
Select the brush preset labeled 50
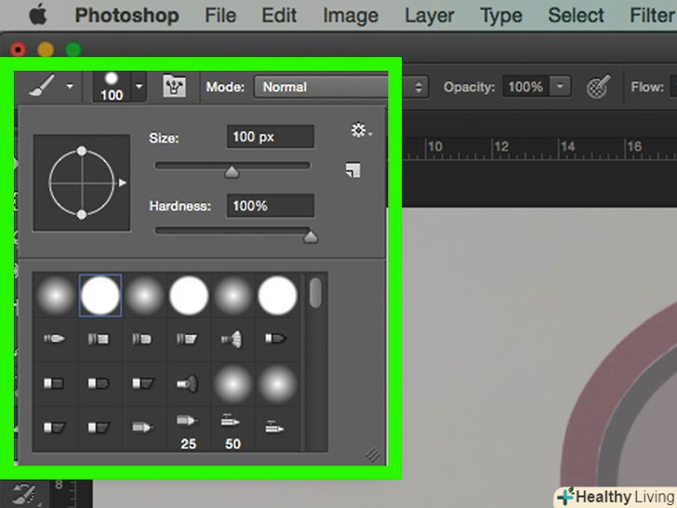point(232,430)
